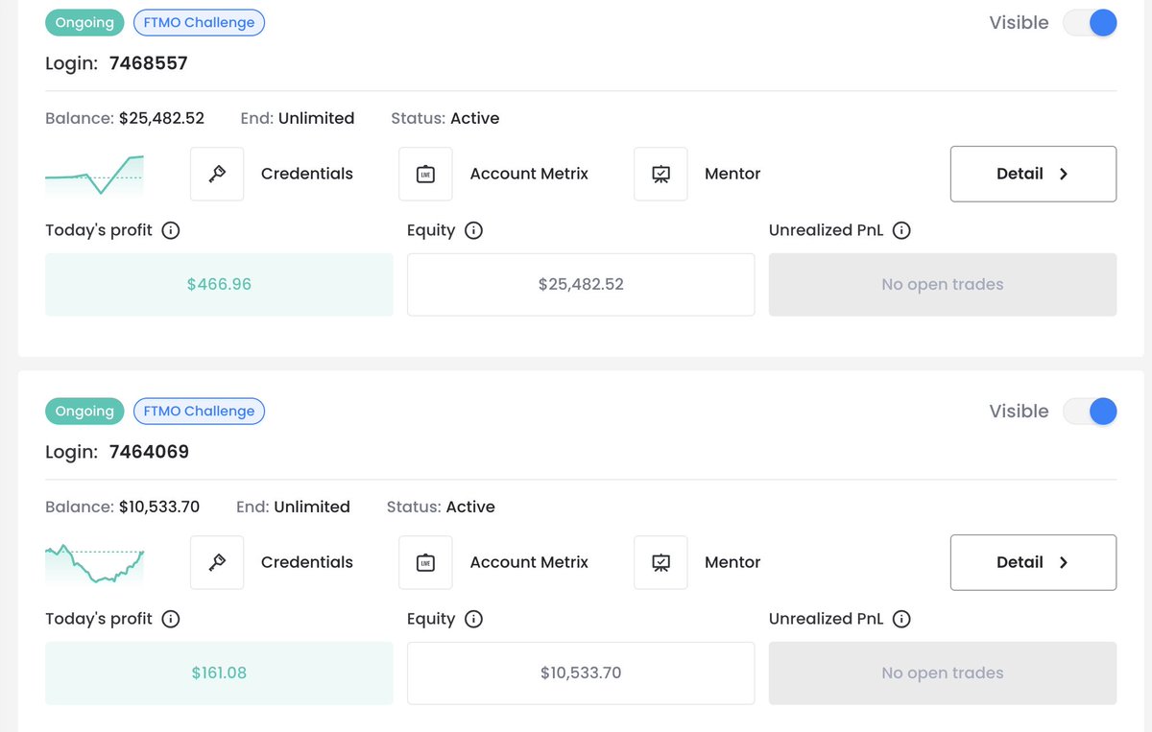Open Mentor icon for account 7468557
1152x732 pixels.
tap(660, 174)
